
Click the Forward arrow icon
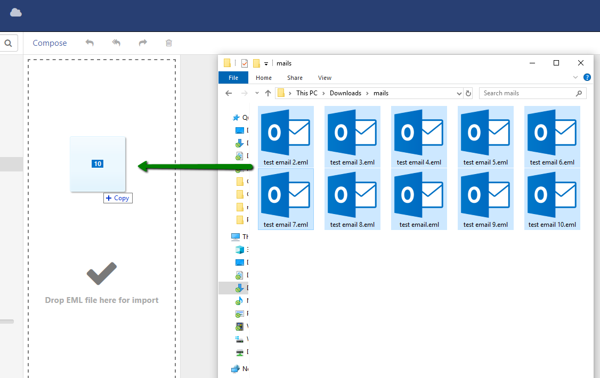[x=143, y=43]
